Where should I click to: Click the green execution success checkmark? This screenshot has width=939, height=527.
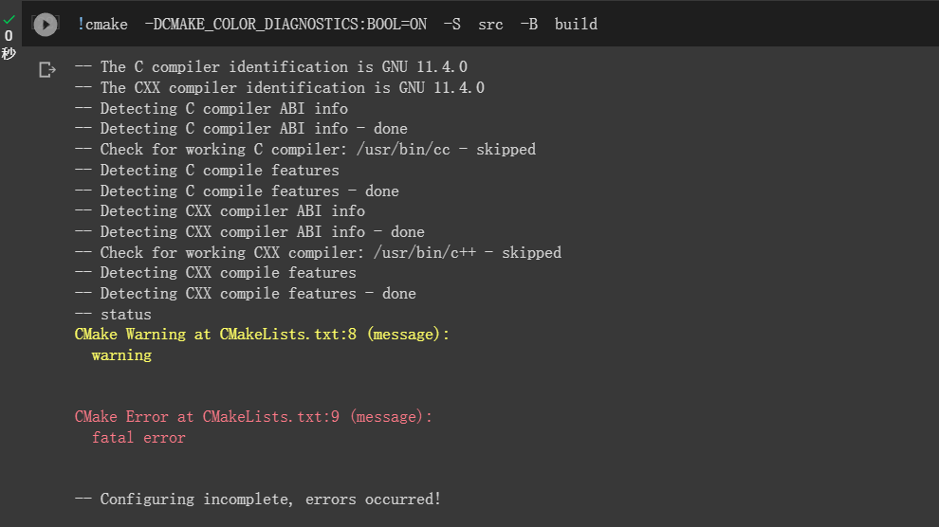[x=9, y=20]
